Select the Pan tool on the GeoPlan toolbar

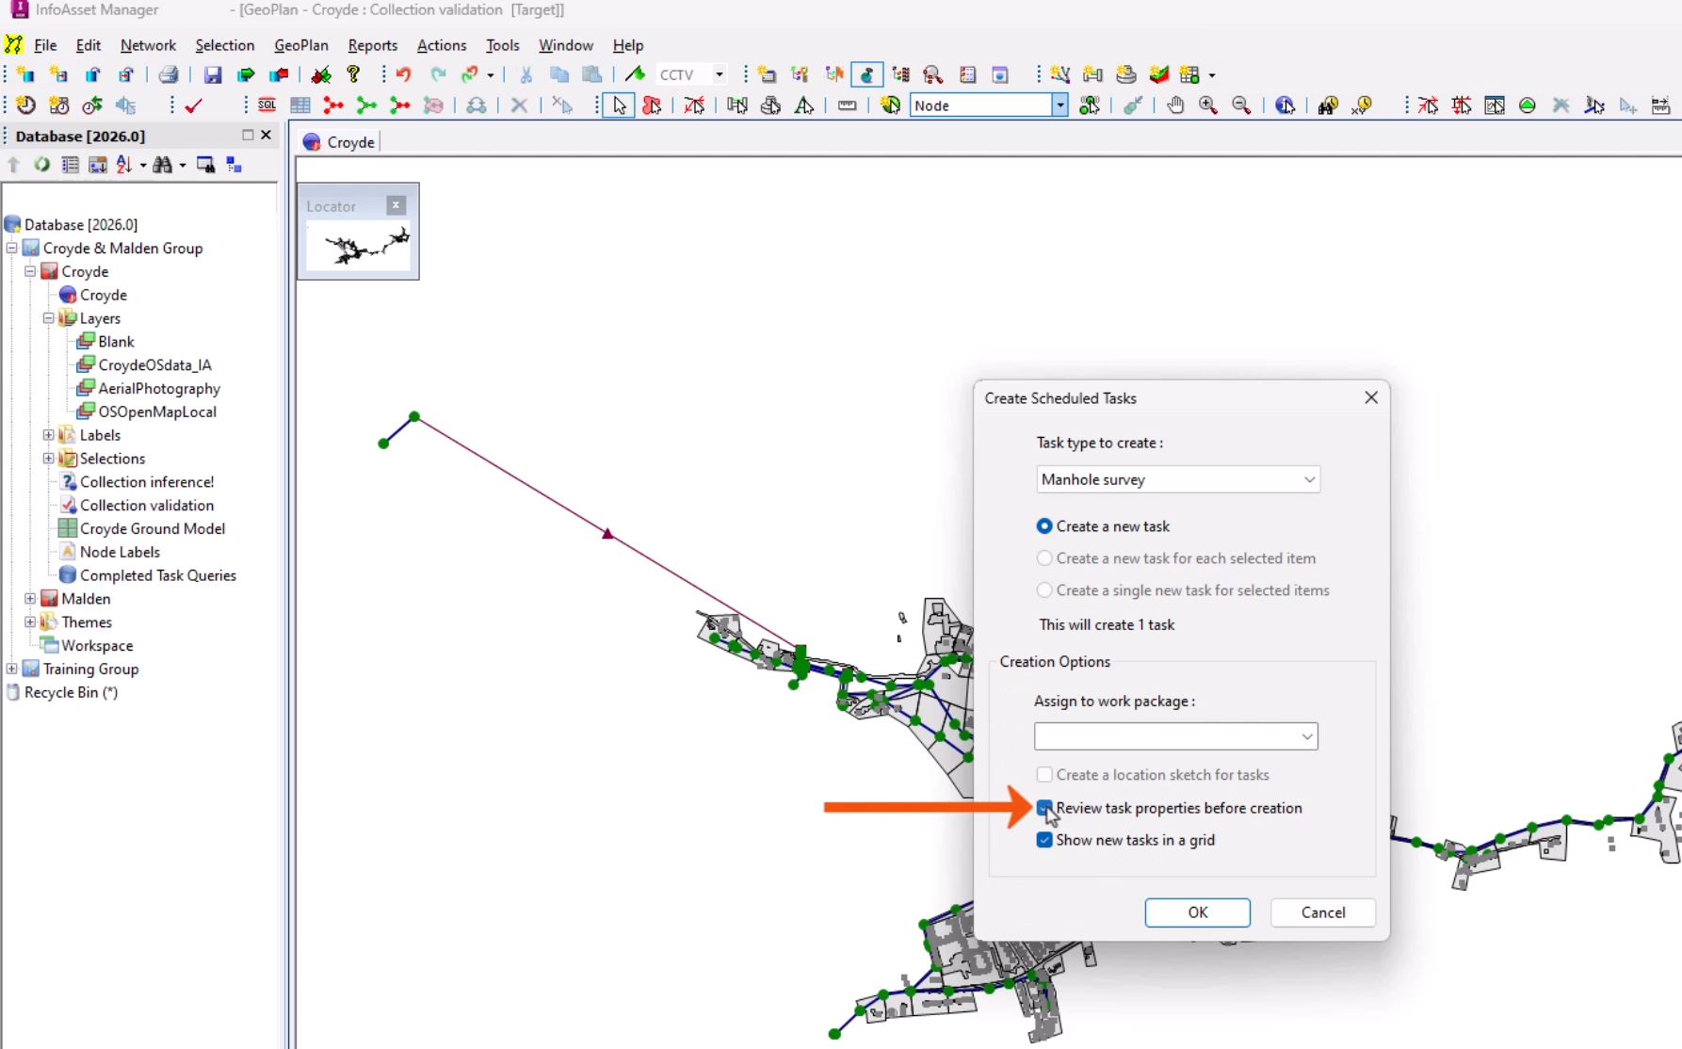pos(1175,105)
